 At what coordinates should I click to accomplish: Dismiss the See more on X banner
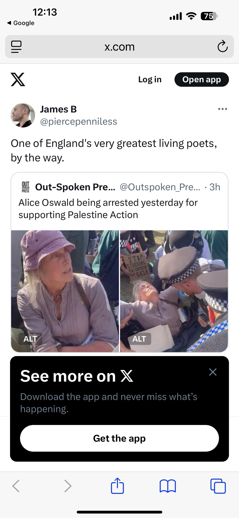click(213, 372)
